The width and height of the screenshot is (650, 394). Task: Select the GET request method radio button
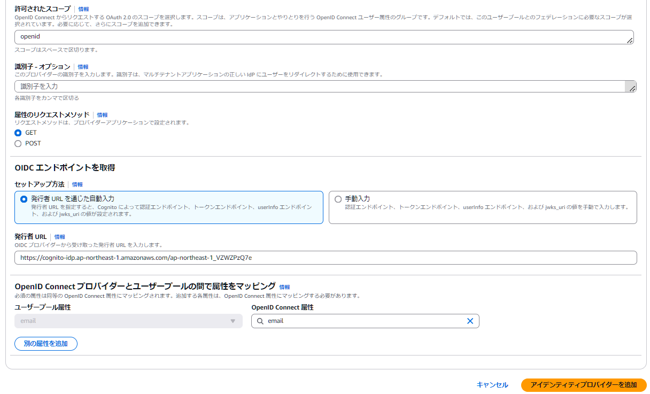[x=18, y=133]
